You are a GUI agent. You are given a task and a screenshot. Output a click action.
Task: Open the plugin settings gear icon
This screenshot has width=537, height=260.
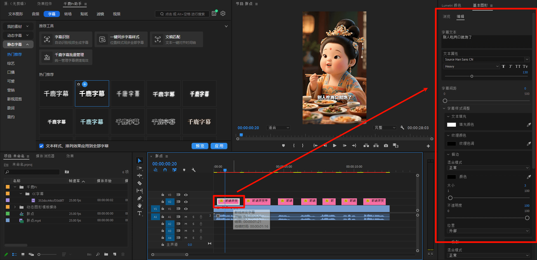(x=223, y=13)
